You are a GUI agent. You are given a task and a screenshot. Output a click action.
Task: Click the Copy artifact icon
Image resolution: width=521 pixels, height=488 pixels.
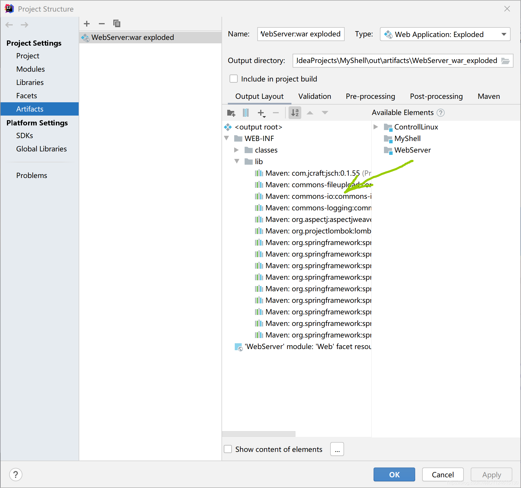click(117, 24)
